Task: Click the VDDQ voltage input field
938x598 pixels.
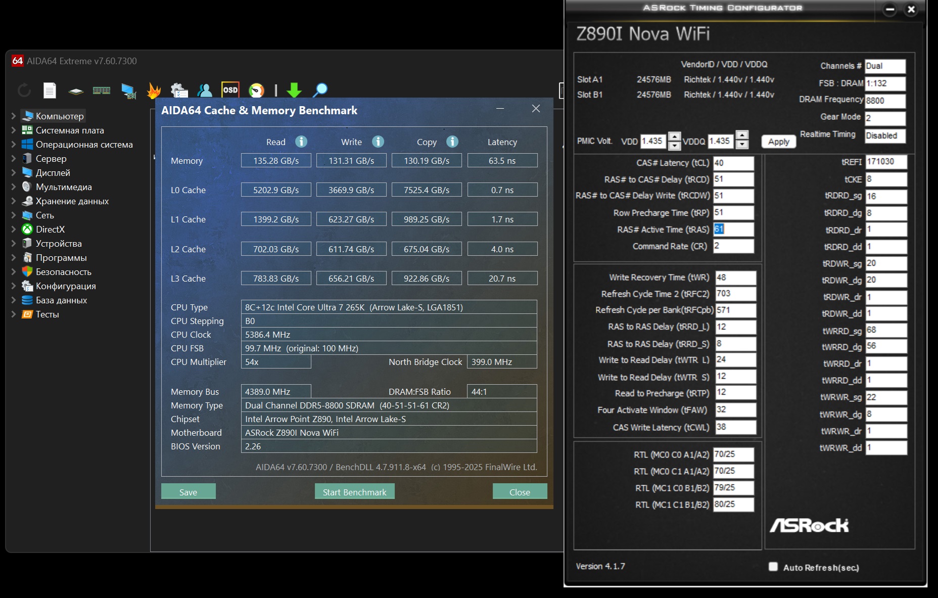Action: click(721, 141)
